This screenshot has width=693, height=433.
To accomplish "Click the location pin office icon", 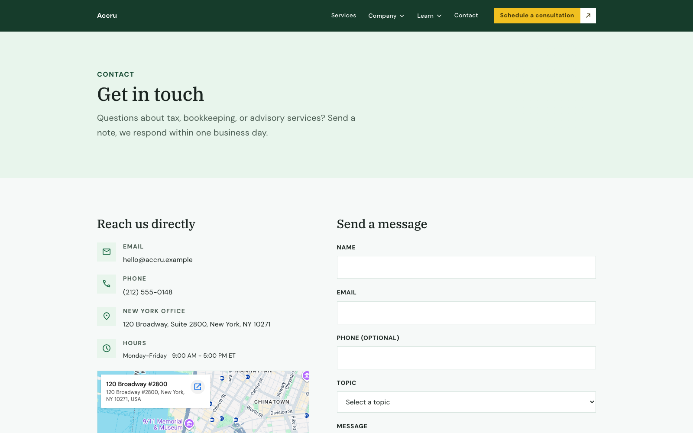I will pyautogui.click(x=107, y=316).
